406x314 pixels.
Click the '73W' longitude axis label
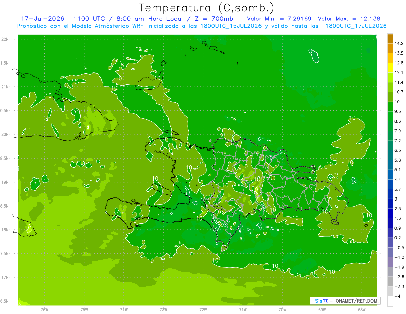pos(163,310)
